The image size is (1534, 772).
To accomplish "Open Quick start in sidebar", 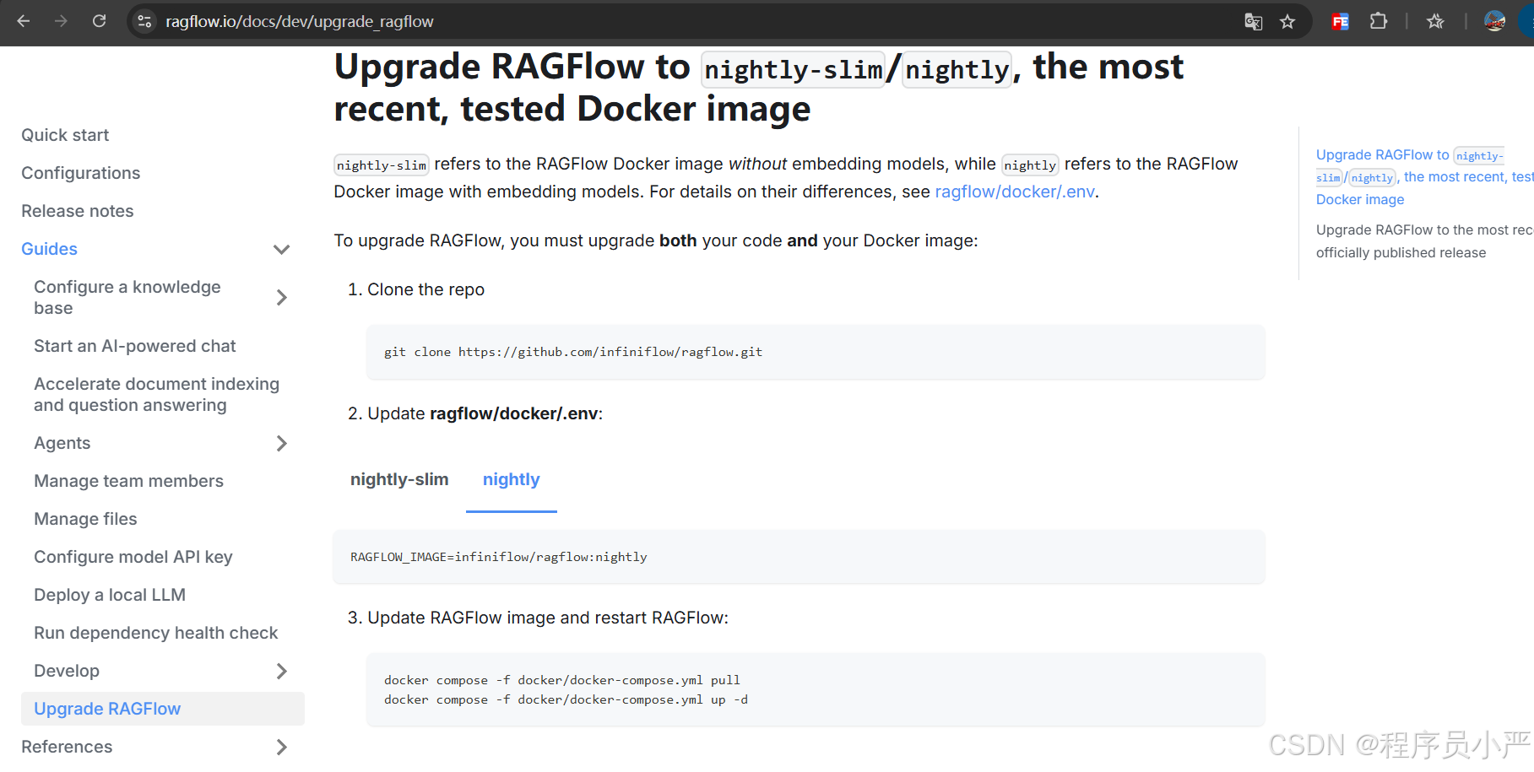I will [x=65, y=135].
